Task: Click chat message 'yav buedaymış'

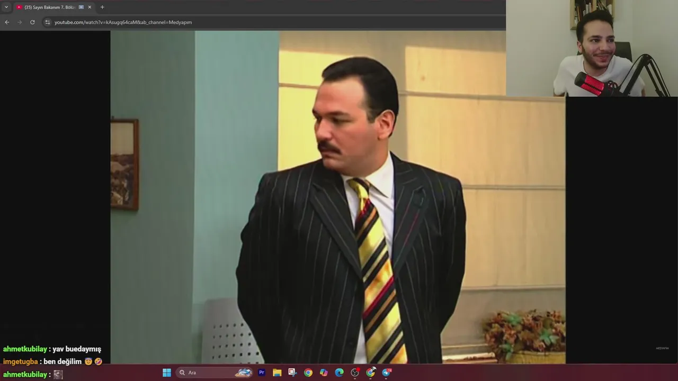Action: click(x=77, y=349)
